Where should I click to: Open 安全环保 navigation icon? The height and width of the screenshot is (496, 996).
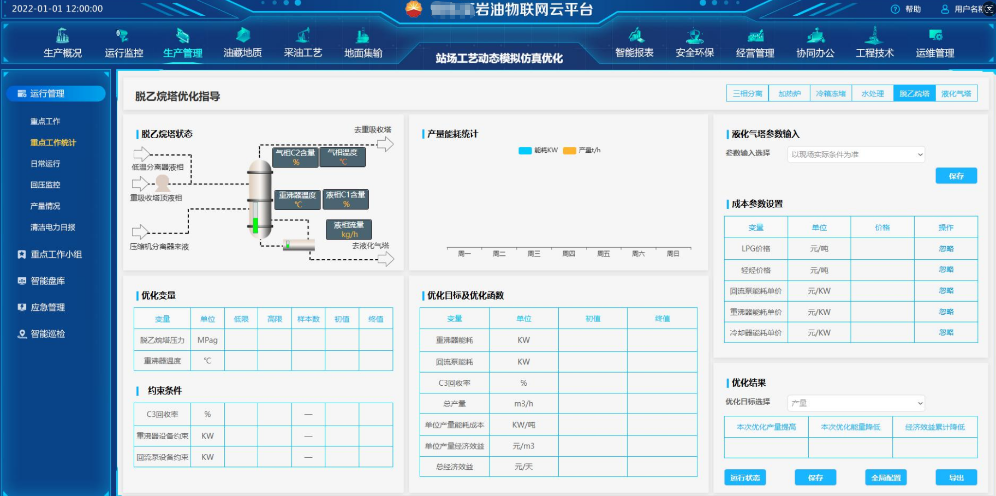pos(695,36)
